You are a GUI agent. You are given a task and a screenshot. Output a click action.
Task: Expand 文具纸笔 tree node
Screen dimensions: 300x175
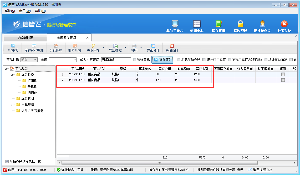(12, 105)
